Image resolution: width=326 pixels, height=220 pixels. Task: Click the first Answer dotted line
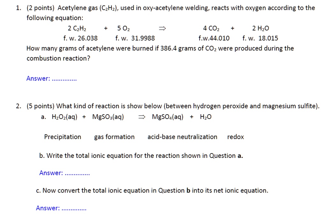(x=65, y=79)
